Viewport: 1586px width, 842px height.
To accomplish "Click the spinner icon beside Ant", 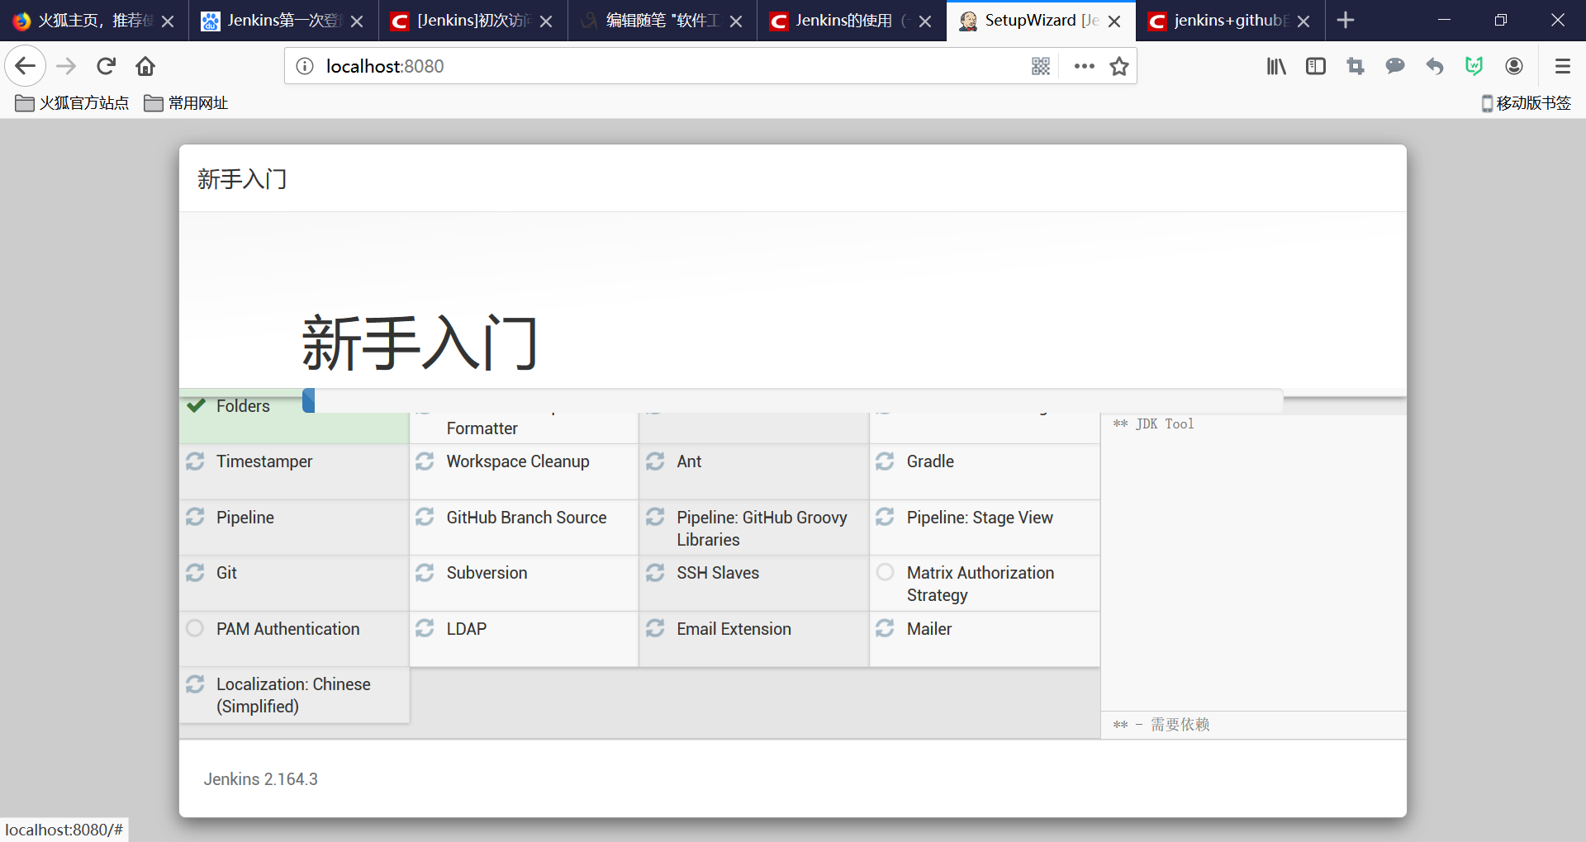I will point(655,461).
